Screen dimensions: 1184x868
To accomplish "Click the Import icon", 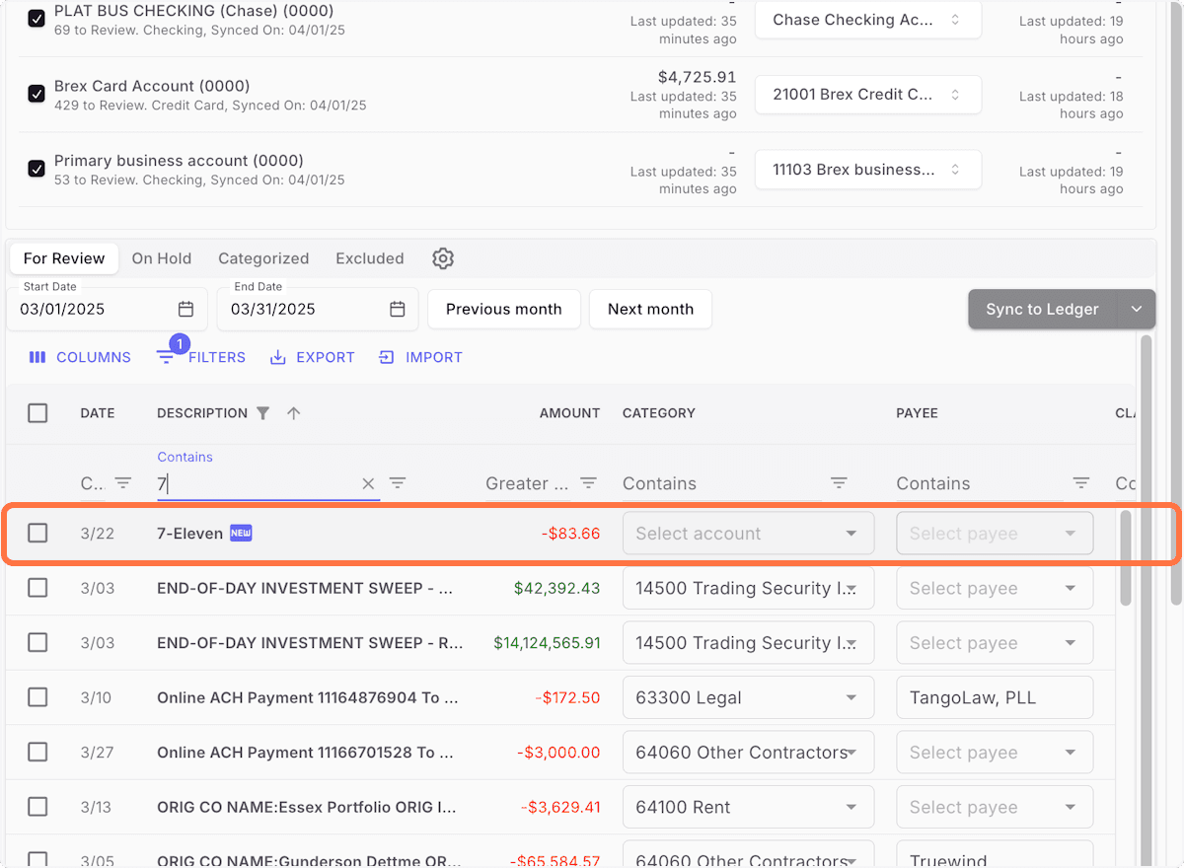I will (385, 357).
